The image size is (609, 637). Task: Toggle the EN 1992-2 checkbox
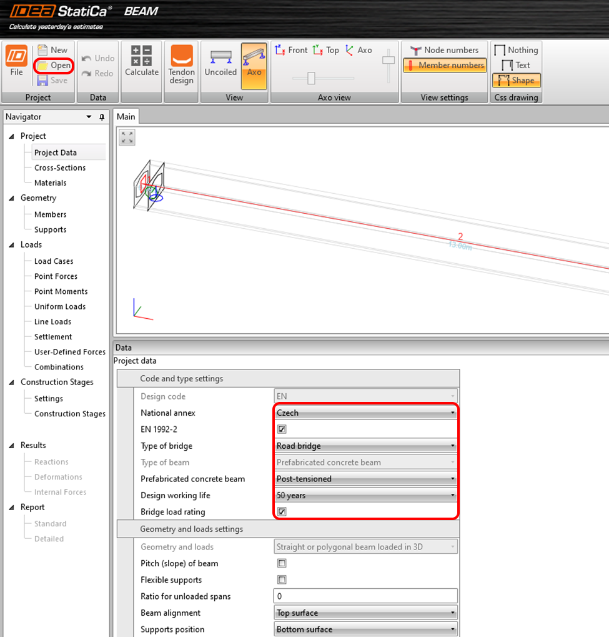click(282, 429)
